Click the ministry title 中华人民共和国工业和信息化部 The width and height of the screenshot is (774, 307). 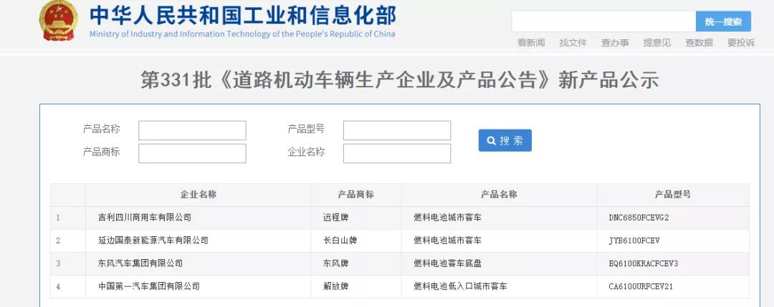pyautogui.click(x=242, y=15)
